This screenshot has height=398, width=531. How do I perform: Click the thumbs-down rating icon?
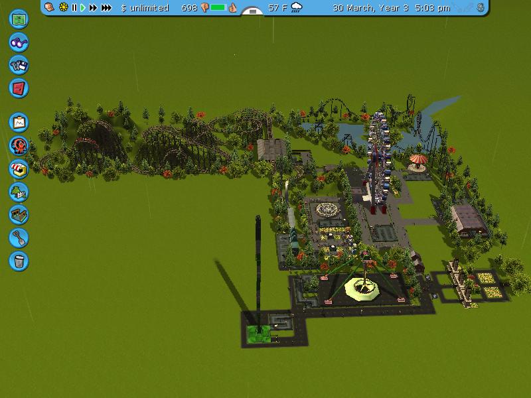coord(204,7)
